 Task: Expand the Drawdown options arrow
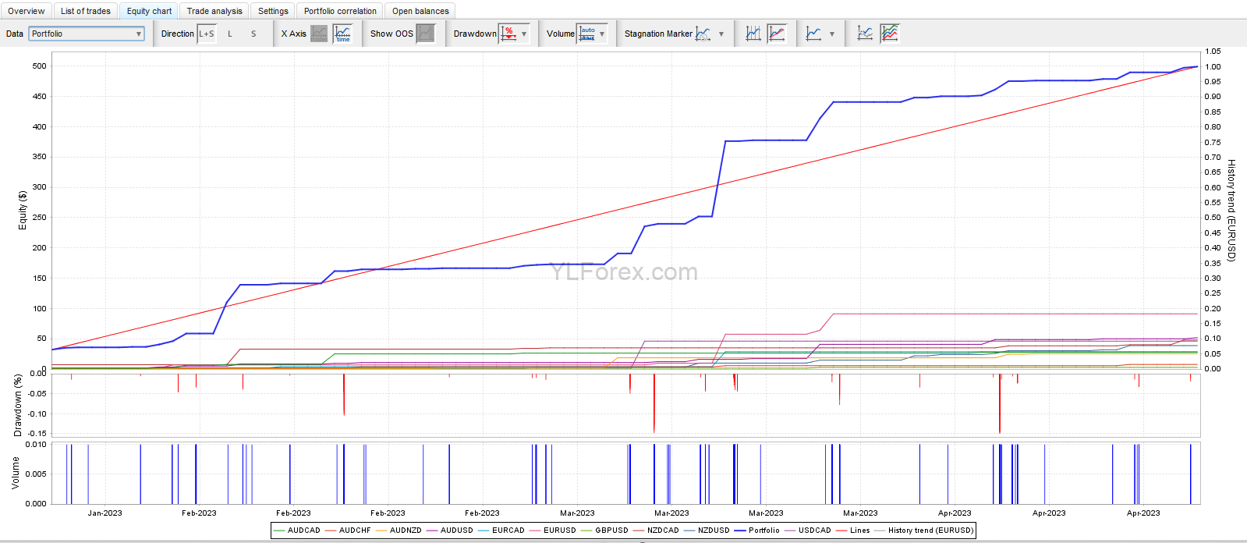(524, 34)
